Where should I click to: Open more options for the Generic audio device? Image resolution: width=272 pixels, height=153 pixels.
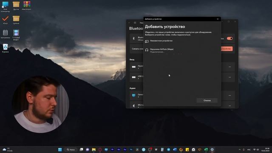pyautogui.click(x=229, y=96)
